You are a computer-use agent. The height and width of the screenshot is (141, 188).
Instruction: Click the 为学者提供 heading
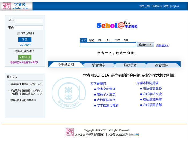tap(98, 83)
